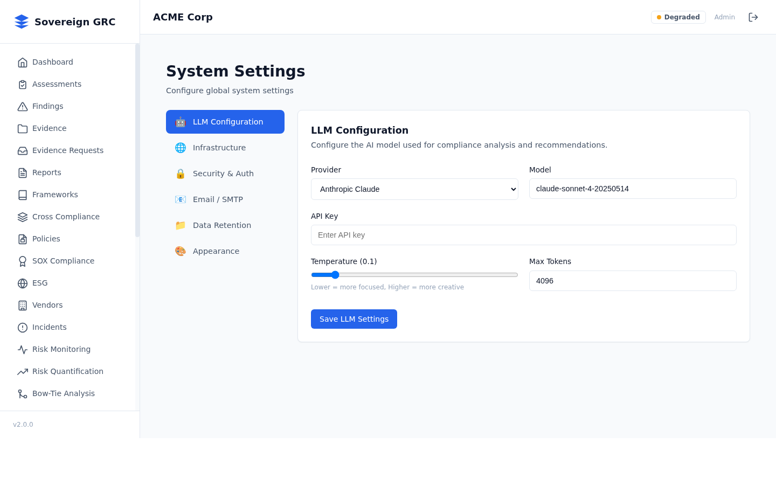The width and height of the screenshot is (776, 485).
Task: Click inside the API Key field
Action: (523, 235)
